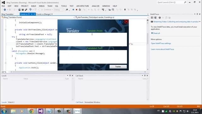Image resolution: width=202 pixels, height=114 pixels.
Task: Open the streaming video collecting data link
Action: click(x=176, y=22)
